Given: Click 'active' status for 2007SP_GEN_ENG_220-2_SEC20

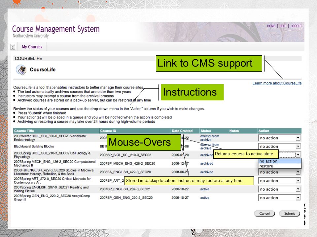Looking at the screenshot, I should click(205, 198).
